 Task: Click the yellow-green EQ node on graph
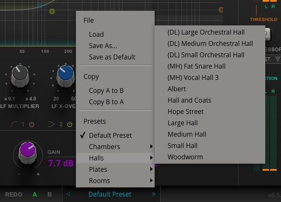(x=52, y=11)
